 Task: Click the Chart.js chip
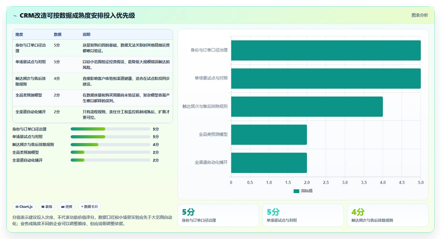(24, 207)
